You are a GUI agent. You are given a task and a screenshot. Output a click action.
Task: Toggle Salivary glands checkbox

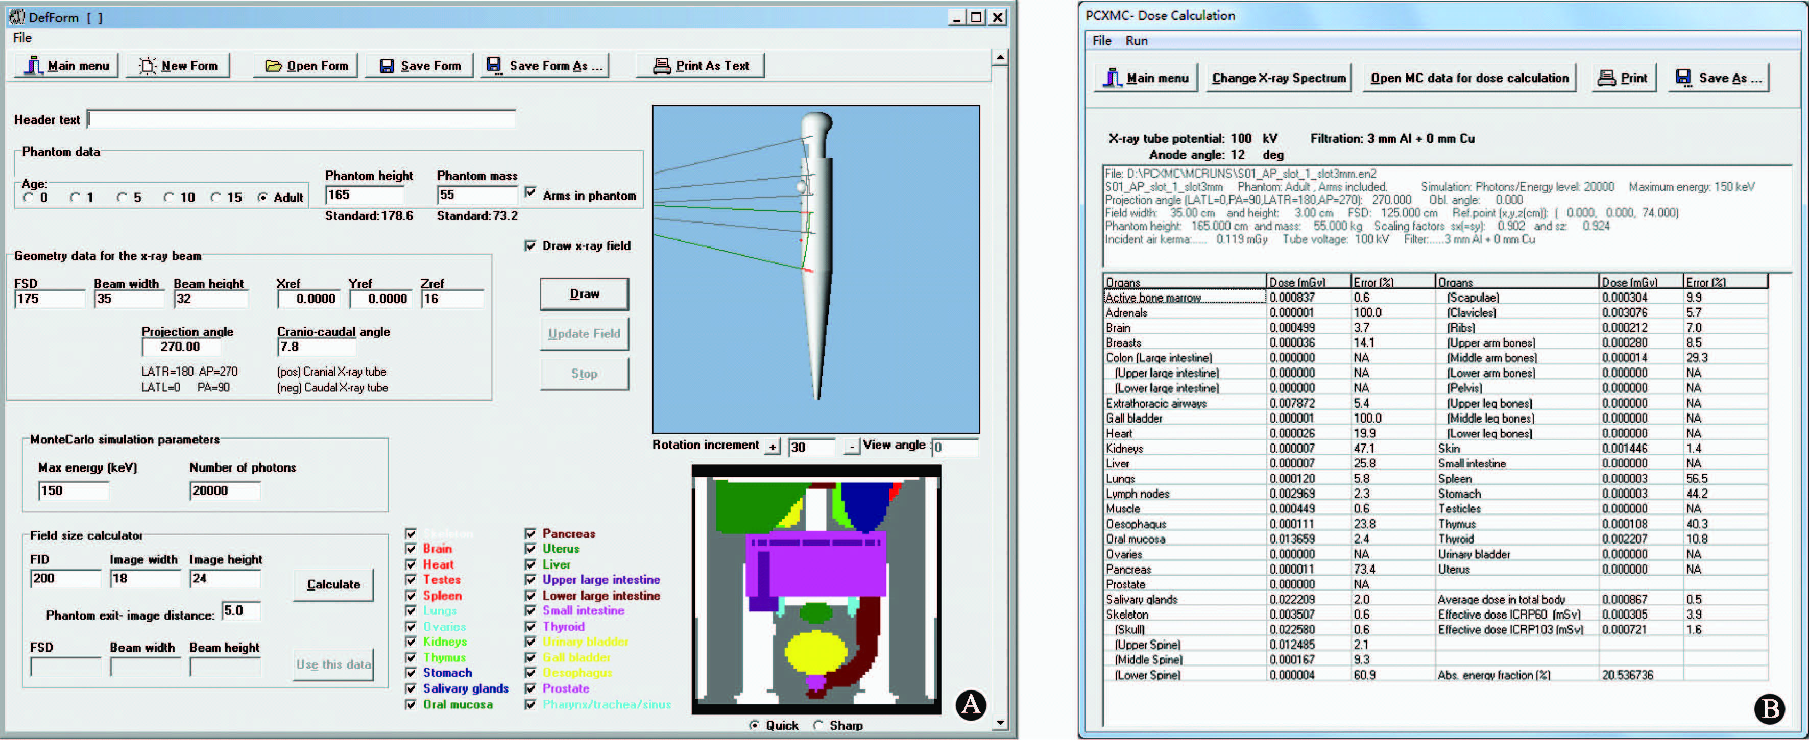[x=411, y=689]
